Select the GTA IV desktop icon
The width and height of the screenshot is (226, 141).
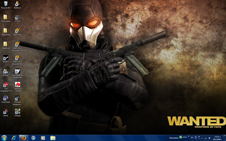[17, 18]
